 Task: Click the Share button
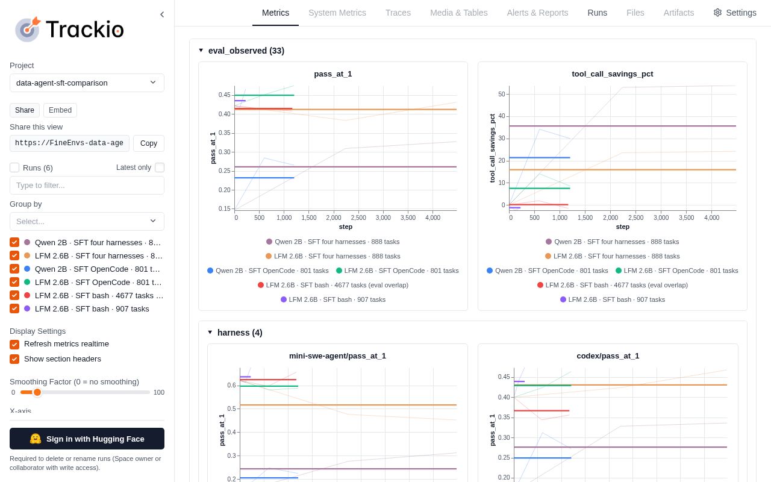point(25,110)
